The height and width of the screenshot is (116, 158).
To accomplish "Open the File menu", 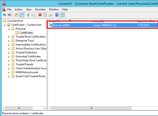I will pos(9,9).
